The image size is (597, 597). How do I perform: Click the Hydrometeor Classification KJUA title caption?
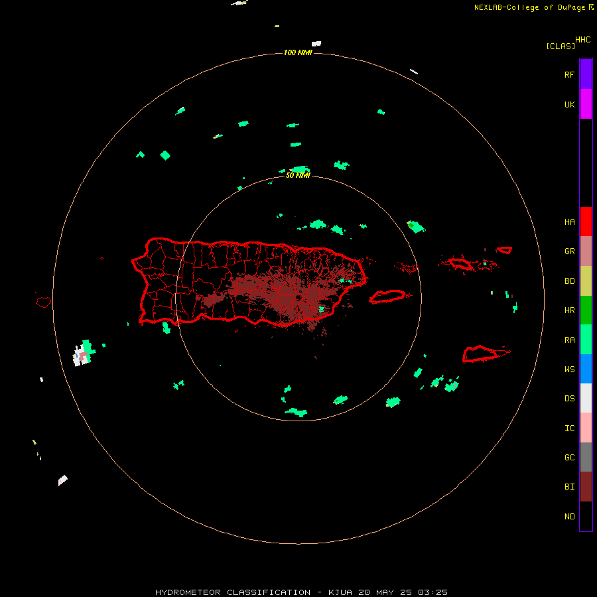click(301, 592)
